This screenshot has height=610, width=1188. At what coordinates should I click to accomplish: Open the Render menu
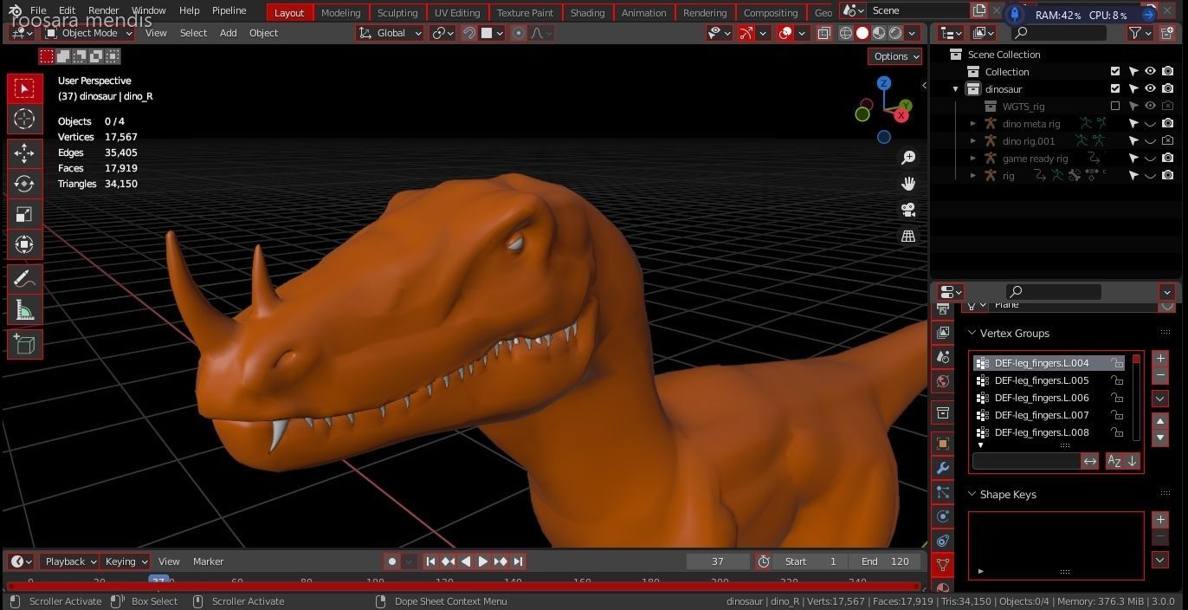(103, 10)
